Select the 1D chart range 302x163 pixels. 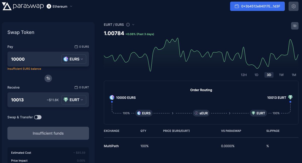click(x=256, y=75)
